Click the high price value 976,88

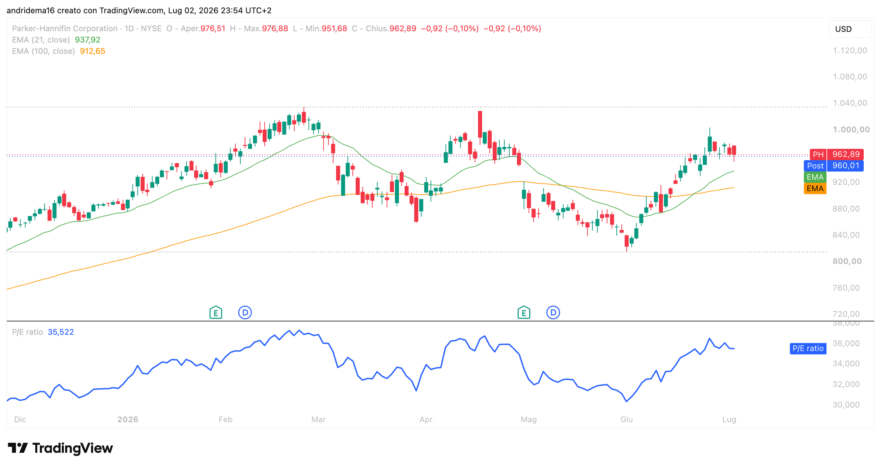[275, 29]
